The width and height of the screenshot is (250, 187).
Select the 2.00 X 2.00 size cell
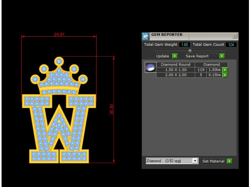tap(176, 75)
